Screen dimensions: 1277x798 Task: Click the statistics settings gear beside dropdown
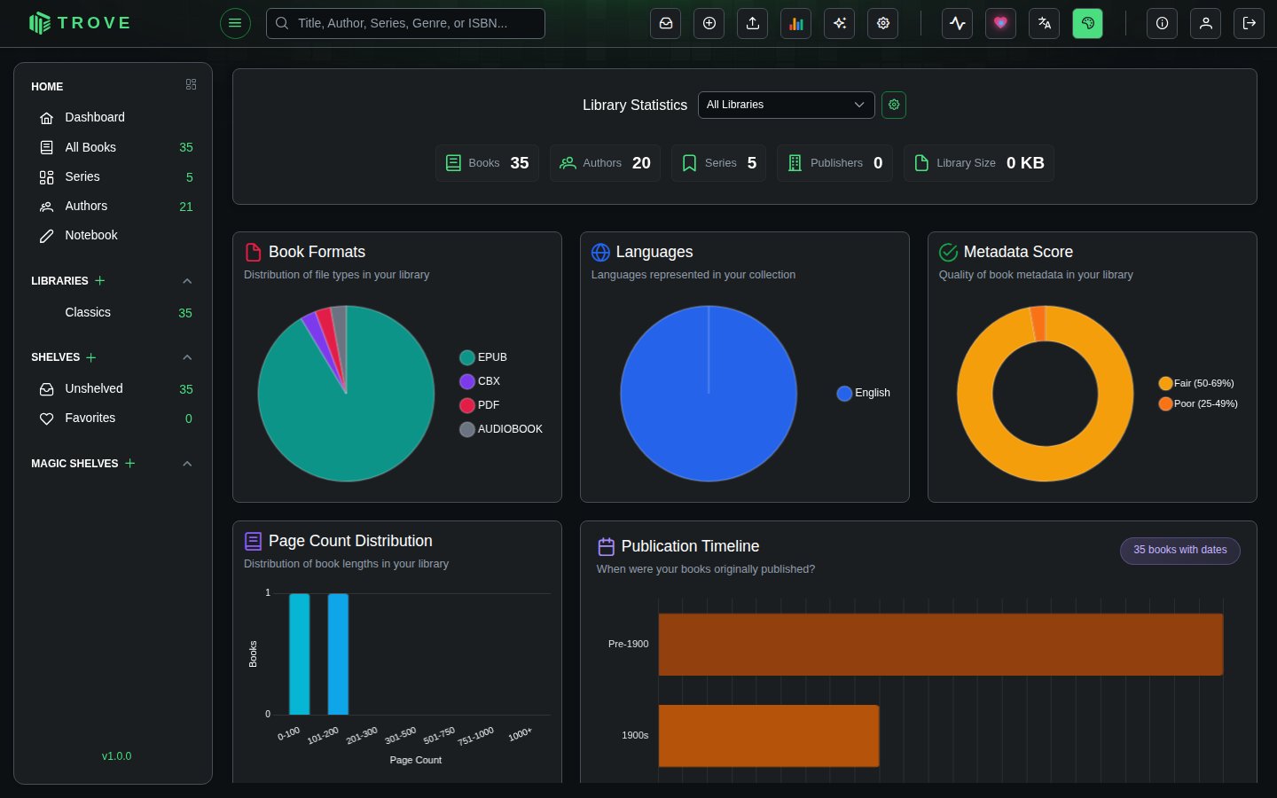click(894, 105)
